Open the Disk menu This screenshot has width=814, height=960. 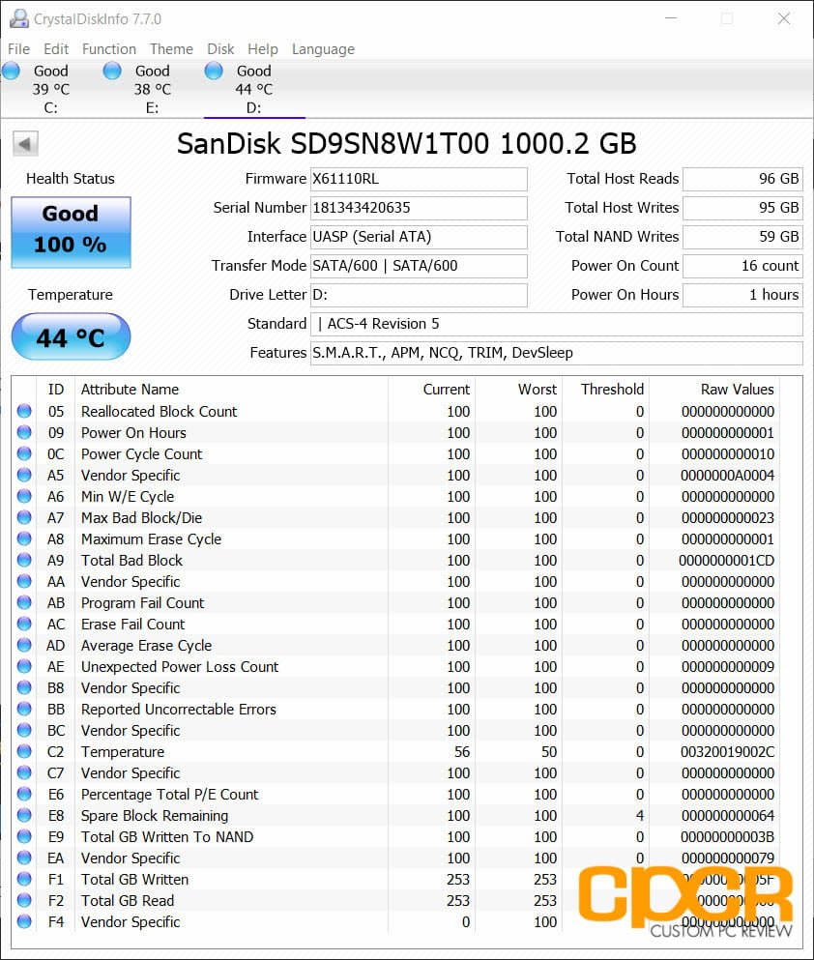point(220,49)
